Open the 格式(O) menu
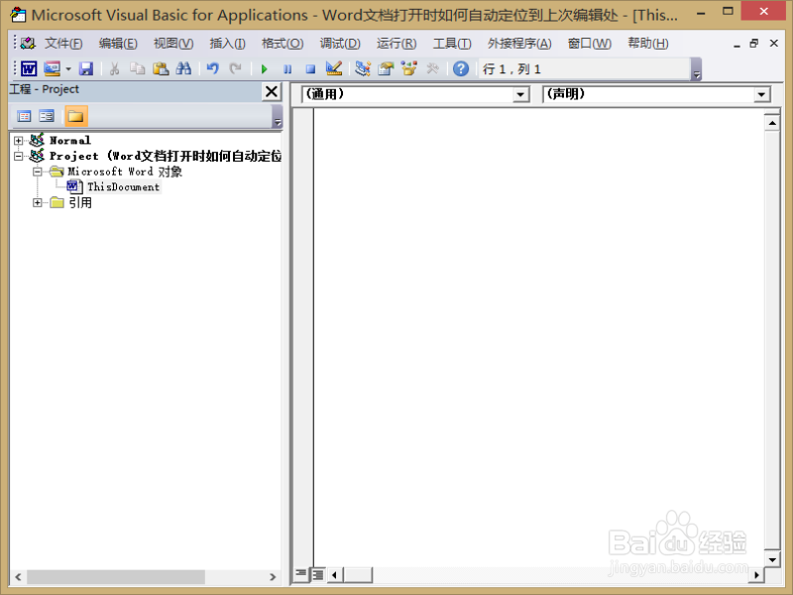Viewport: 793px width, 595px height. [x=283, y=44]
